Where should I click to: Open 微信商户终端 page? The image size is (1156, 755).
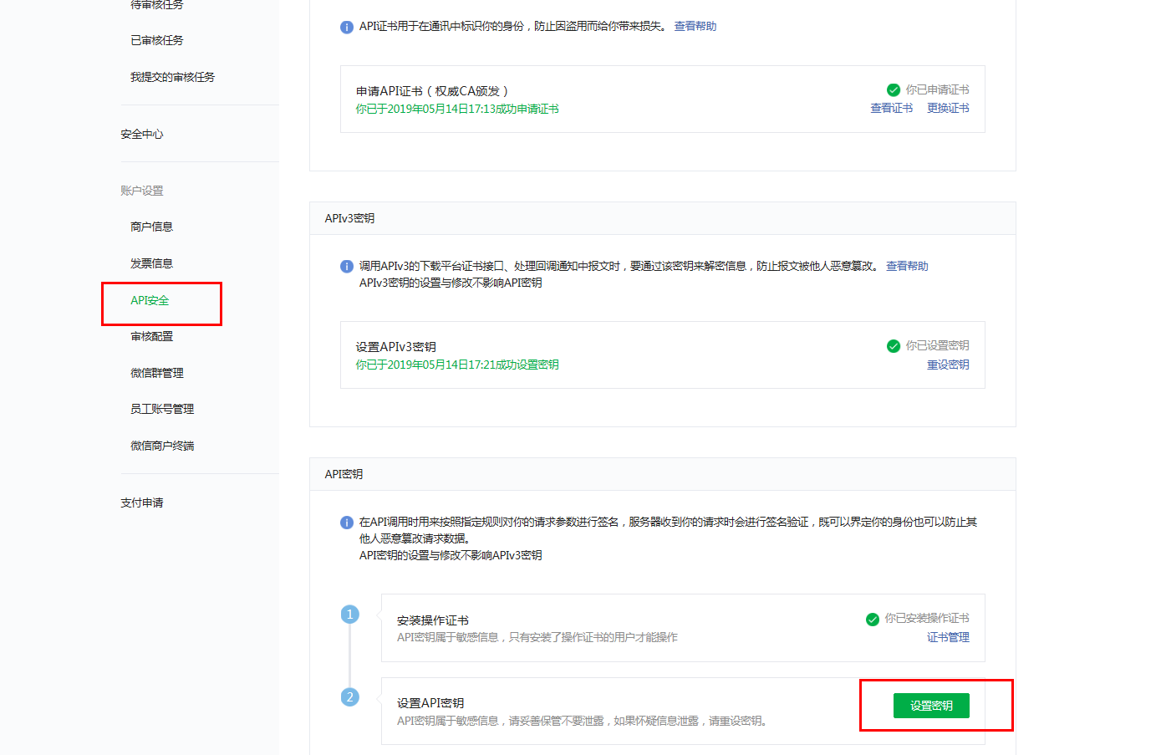(162, 446)
